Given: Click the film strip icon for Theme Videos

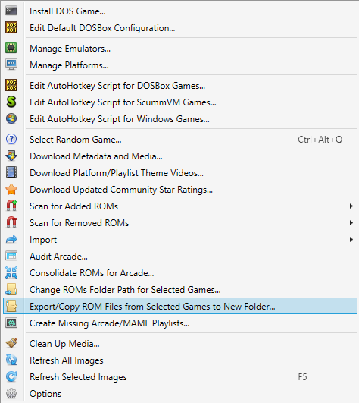Looking at the screenshot, I should [x=11, y=172].
